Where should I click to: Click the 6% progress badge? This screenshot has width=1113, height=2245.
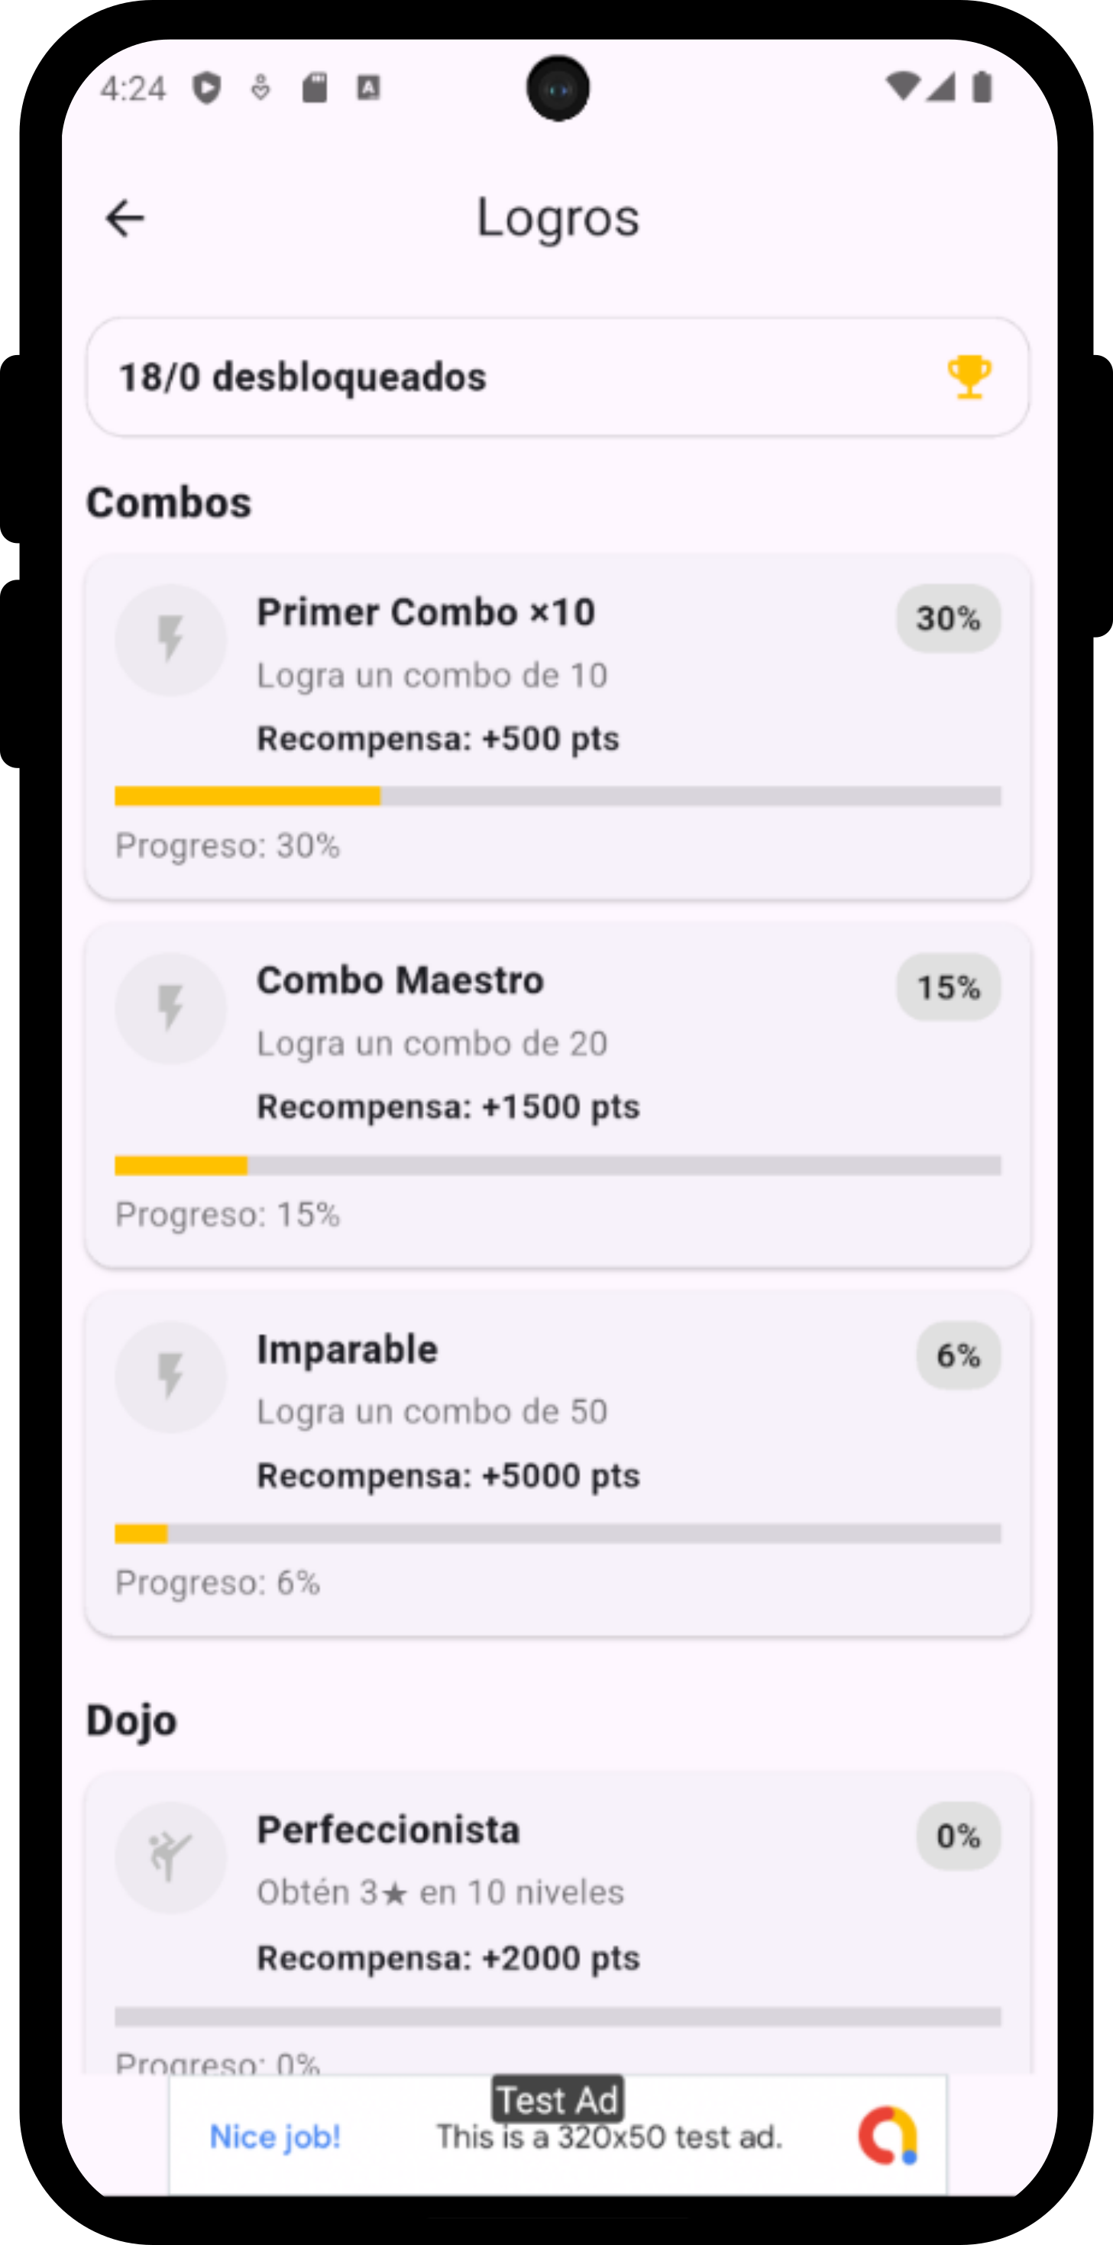958,1356
